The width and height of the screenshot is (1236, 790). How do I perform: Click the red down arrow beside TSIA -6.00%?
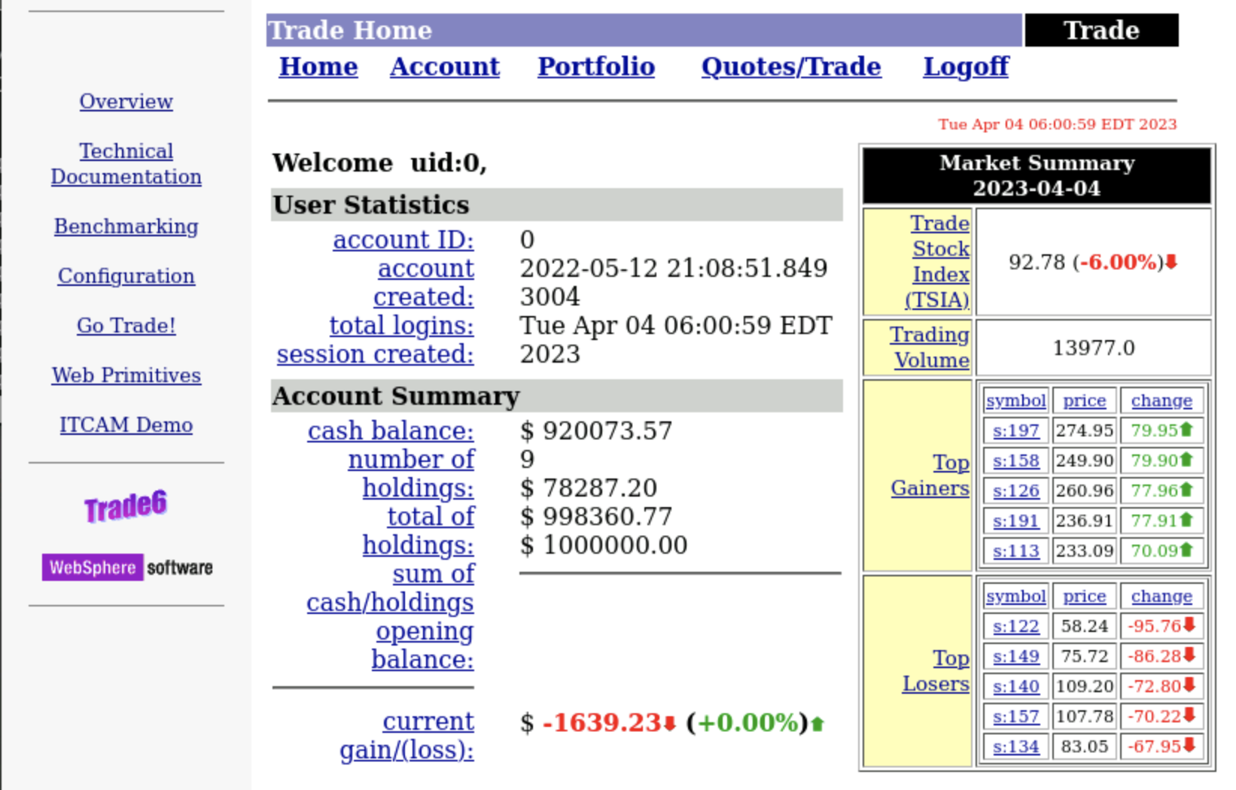1171,262
